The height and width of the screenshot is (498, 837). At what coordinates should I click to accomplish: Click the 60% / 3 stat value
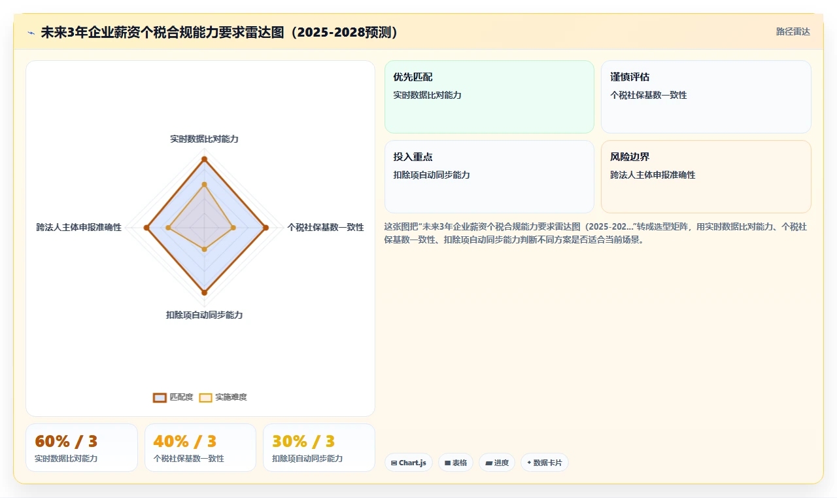pyautogui.click(x=66, y=442)
